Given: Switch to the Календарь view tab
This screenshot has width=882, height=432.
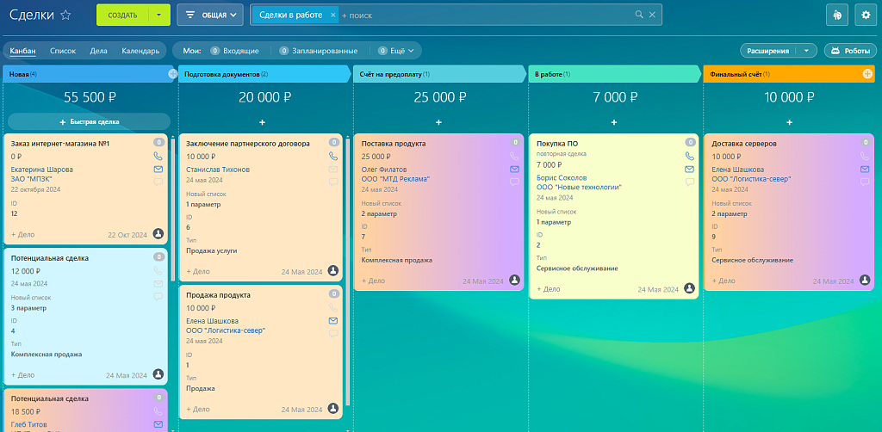Looking at the screenshot, I should (140, 51).
